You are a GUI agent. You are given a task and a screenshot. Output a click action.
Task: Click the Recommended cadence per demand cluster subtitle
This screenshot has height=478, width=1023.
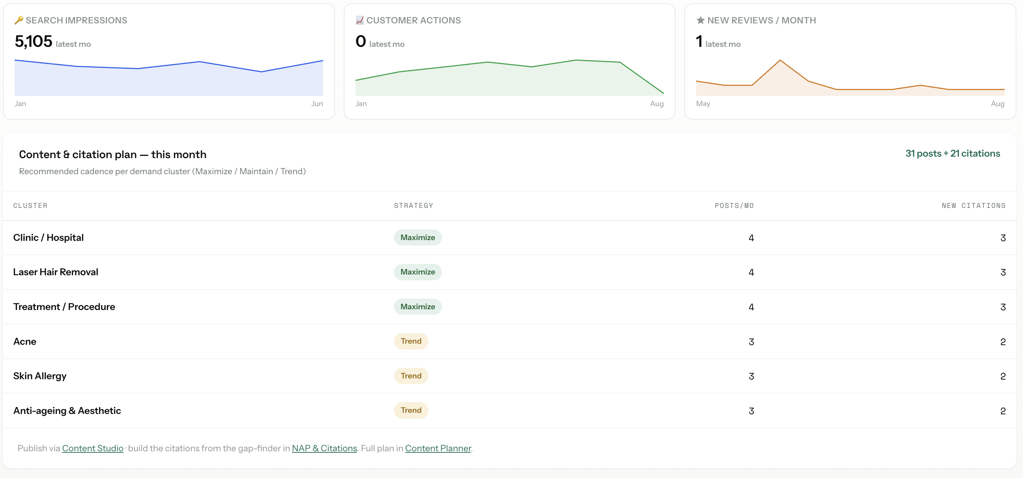coord(163,172)
